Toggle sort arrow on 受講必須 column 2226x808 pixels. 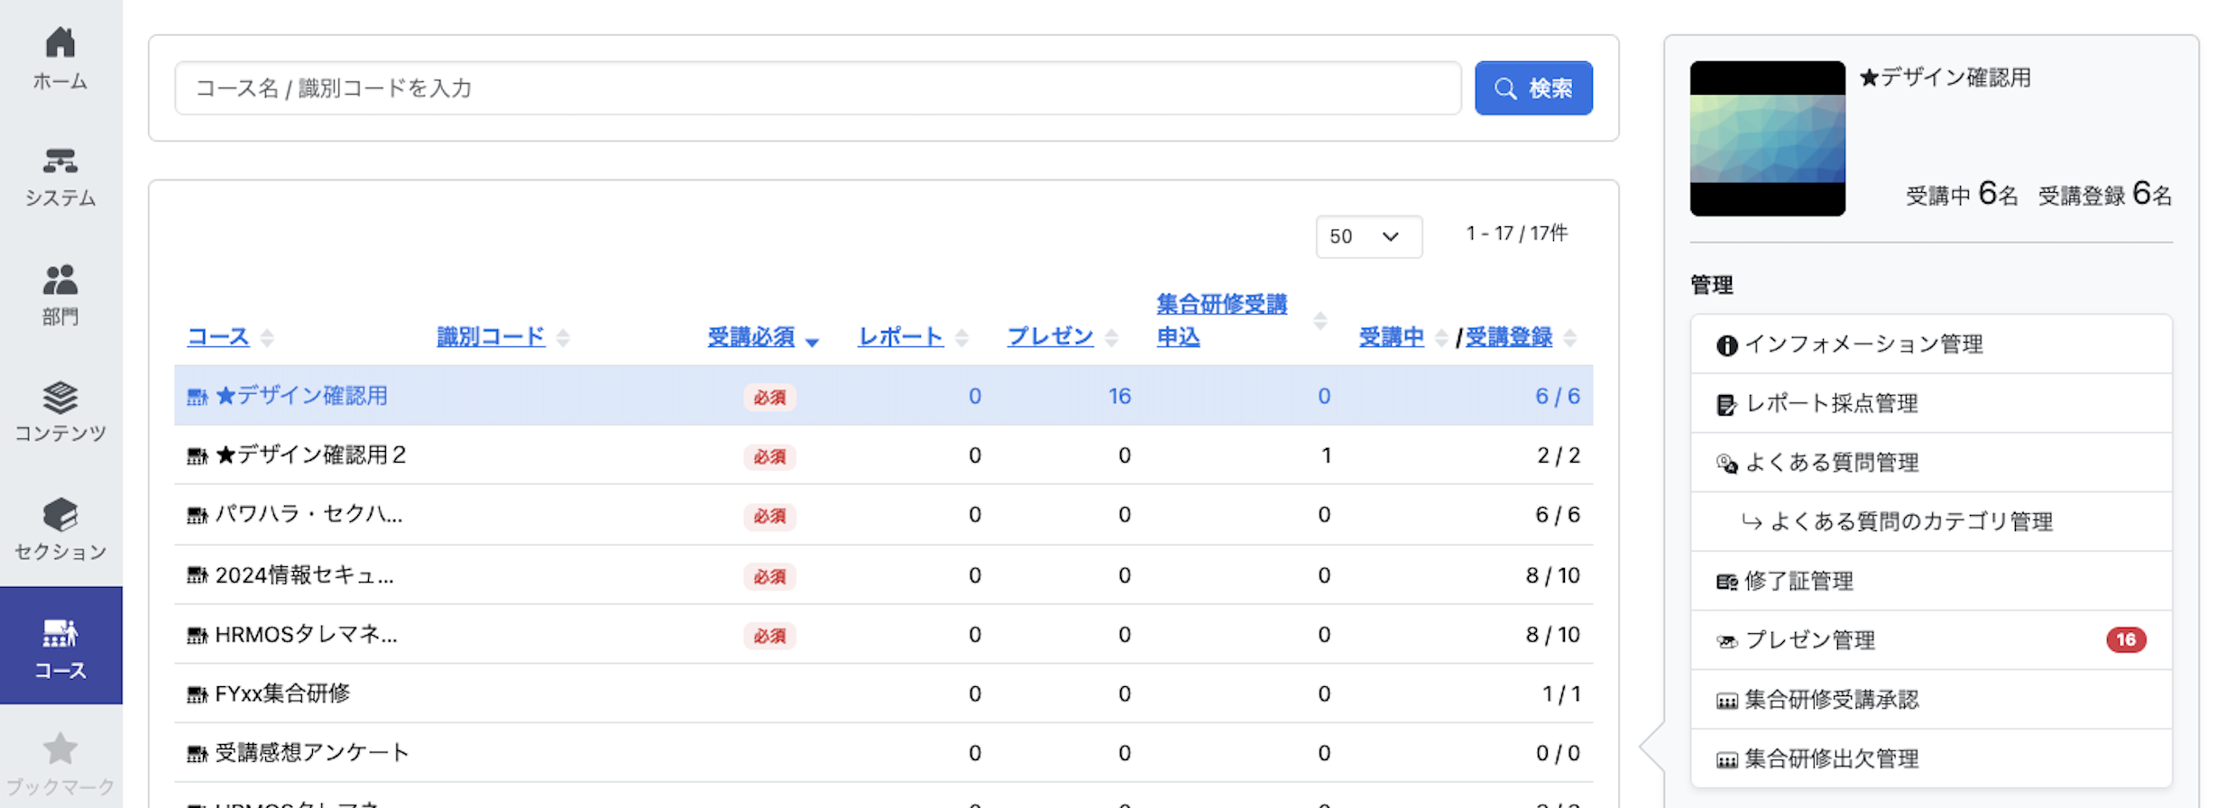click(x=812, y=341)
